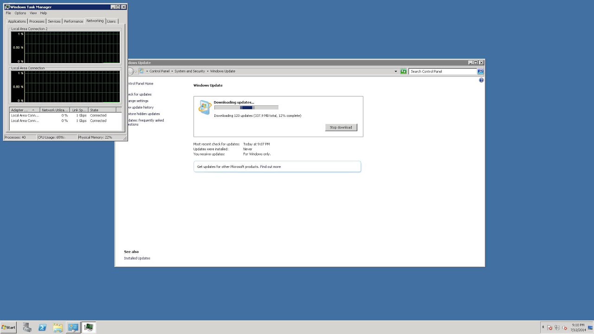
Task: Minimize the Task Manager window
Action: click(113, 7)
